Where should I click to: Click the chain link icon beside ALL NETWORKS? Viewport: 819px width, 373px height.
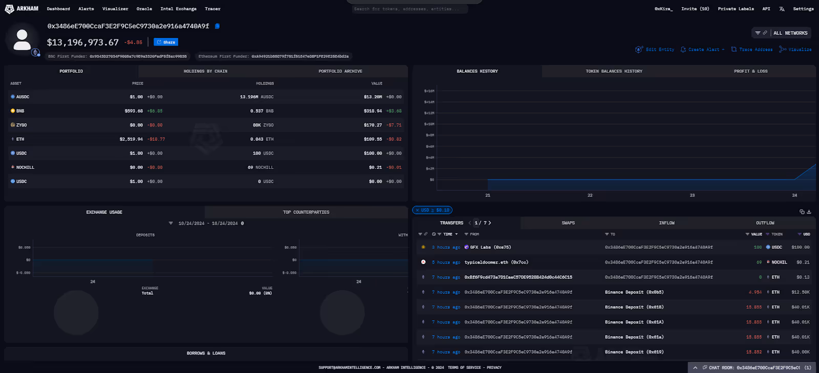click(x=765, y=33)
